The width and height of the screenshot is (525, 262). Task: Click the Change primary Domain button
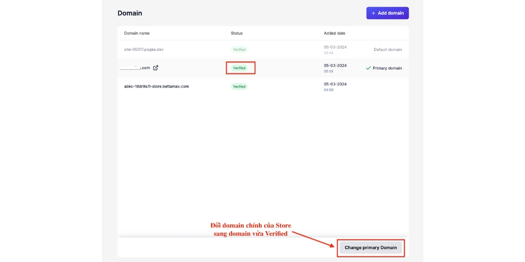pyautogui.click(x=371, y=247)
